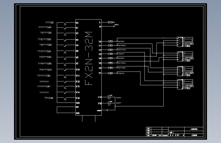
Task: Select the Y12 output terminal label
Action: (x=100, y=103)
